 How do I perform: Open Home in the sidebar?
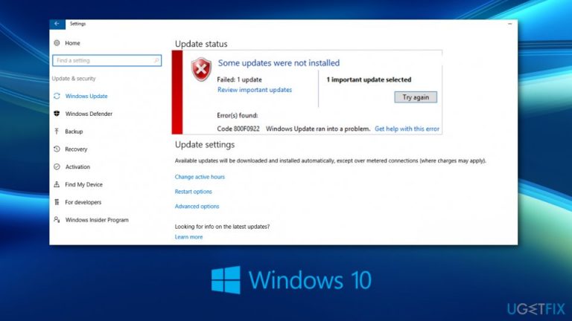[x=72, y=43]
